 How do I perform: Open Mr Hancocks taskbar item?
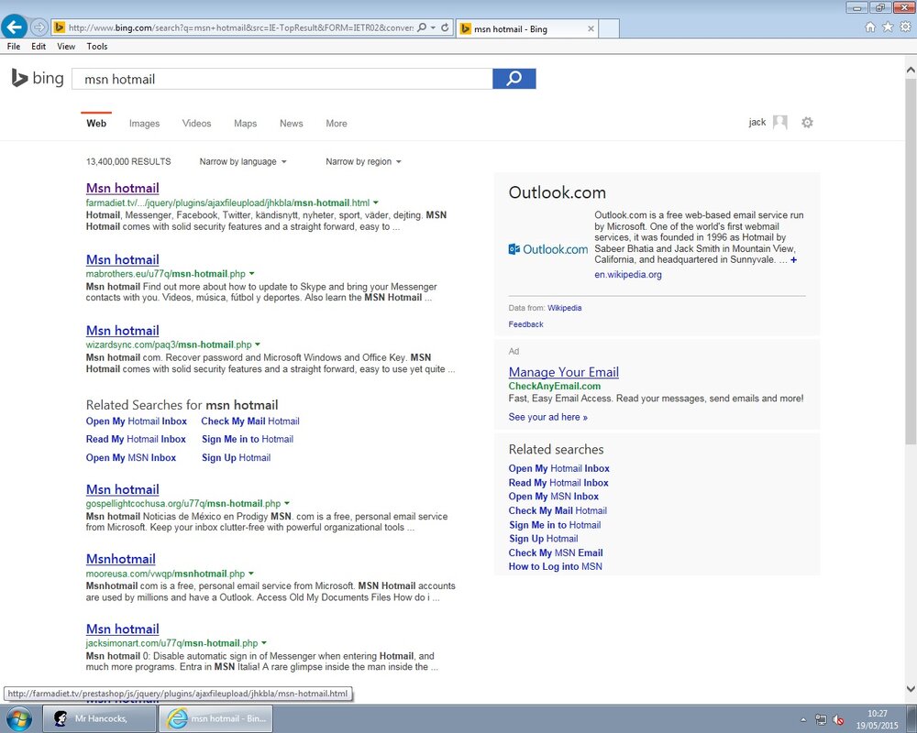(99, 718)
